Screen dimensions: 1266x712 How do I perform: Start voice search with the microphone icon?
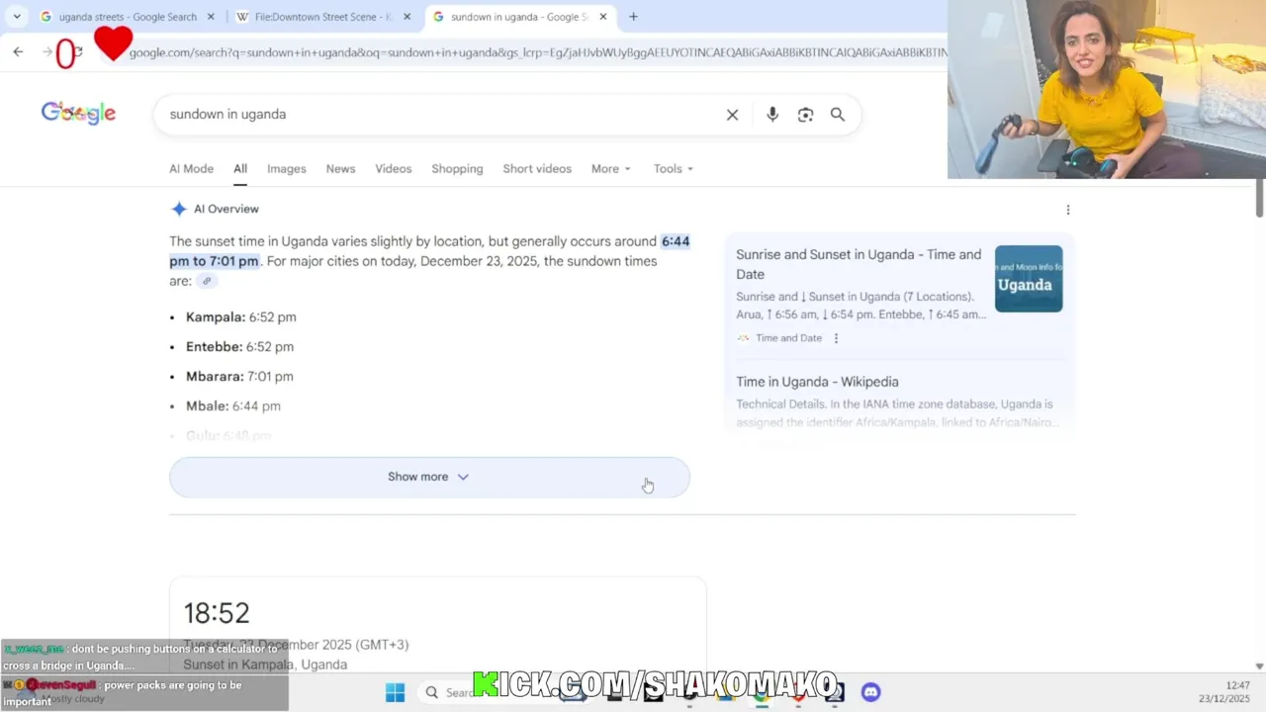click(x=772, y=115)
